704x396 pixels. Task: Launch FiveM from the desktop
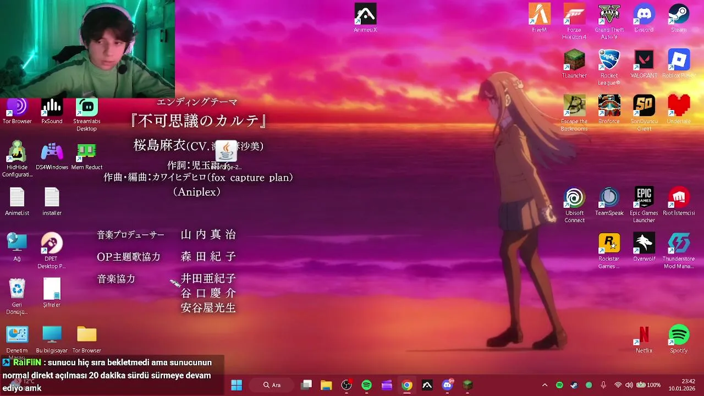[x=539, y=18]
